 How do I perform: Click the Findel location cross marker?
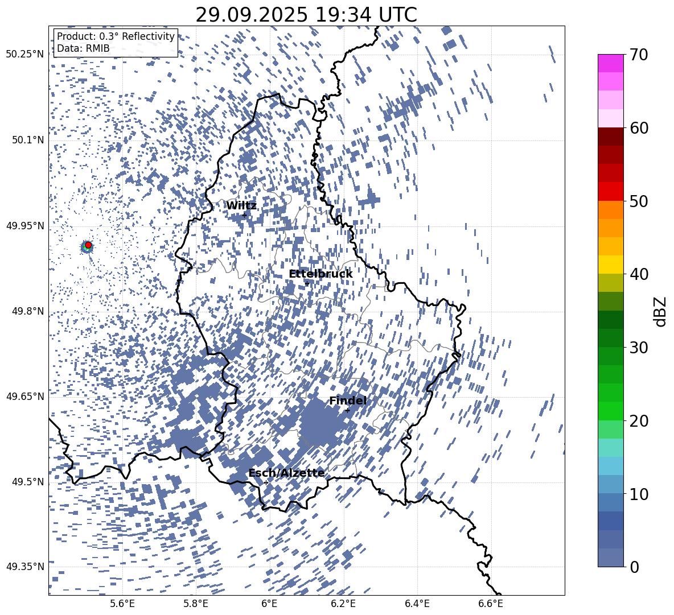pyautogui.click(x=347, y=410)
